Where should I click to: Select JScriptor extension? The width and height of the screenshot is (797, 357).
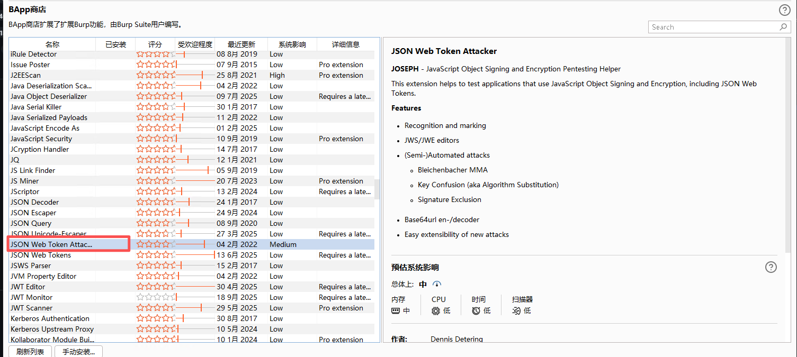click(192, 191)
